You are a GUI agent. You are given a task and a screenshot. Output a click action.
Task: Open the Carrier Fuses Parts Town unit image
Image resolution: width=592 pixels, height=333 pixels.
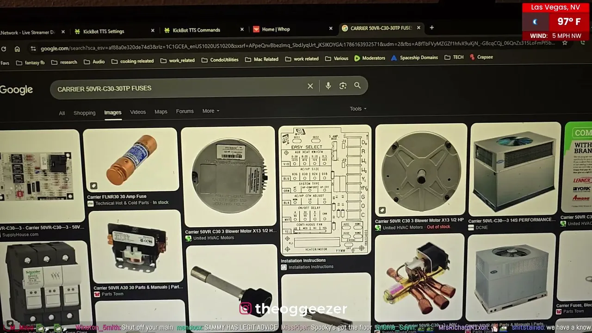pyautogui.click(x=575, y=265)
